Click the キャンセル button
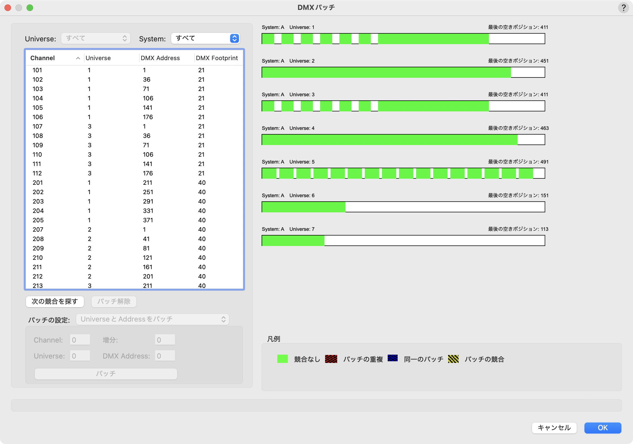The image size is (633, 444). [x=554, y=428]
